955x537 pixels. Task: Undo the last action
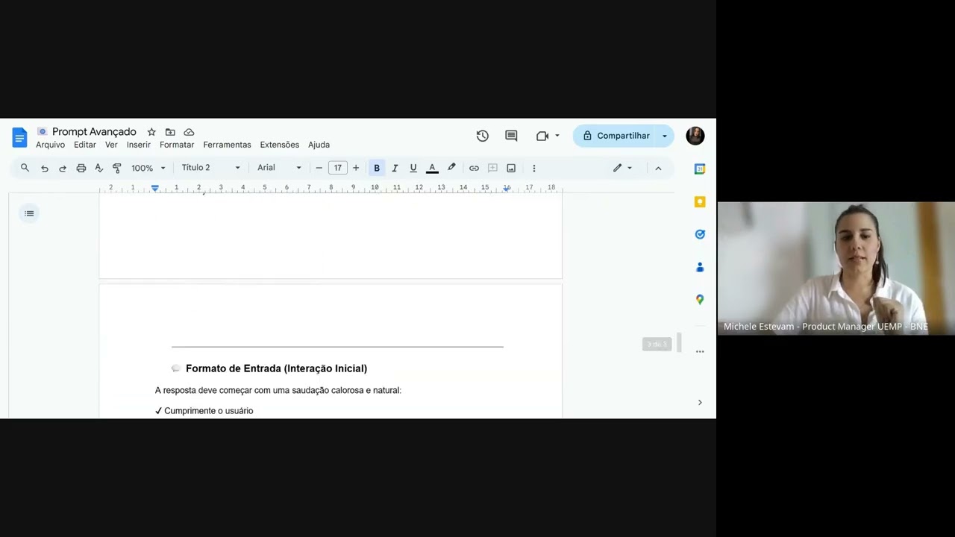[x=44, y=168]
